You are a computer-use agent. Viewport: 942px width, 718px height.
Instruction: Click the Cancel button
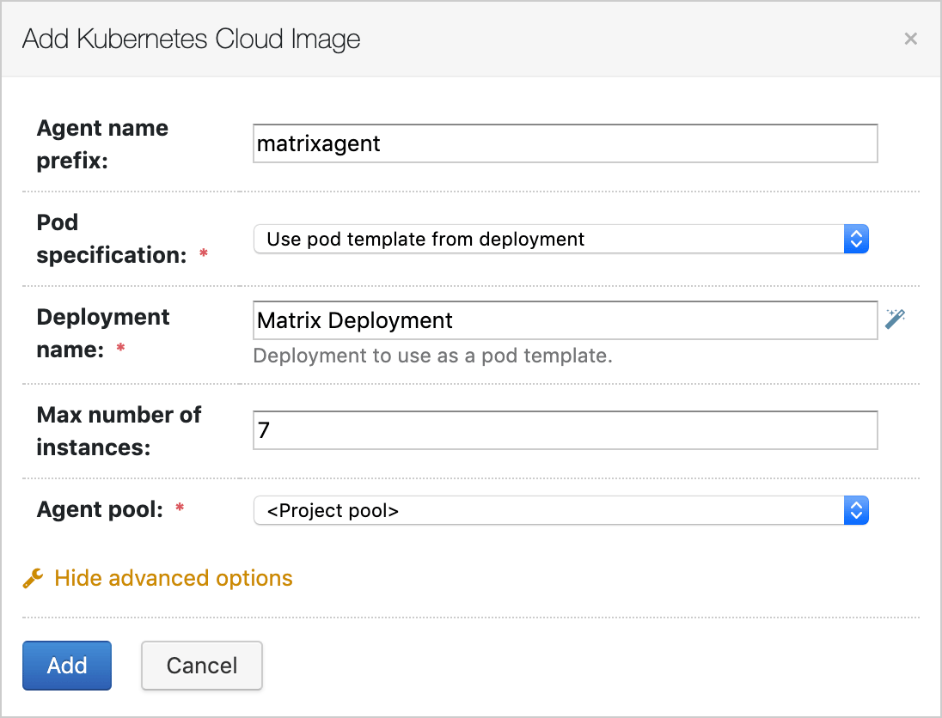point(202,666)
